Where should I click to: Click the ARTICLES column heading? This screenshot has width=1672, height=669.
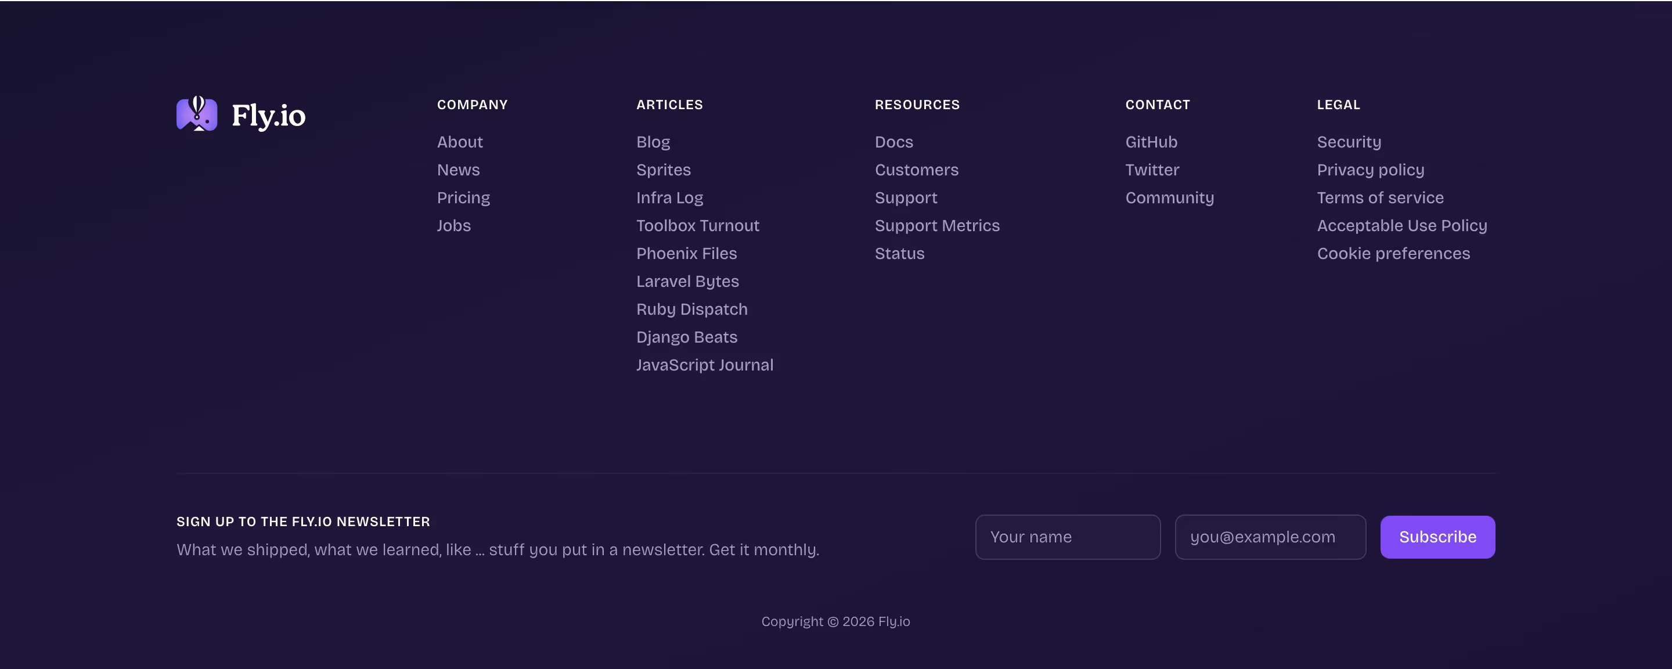coord(670,105)
